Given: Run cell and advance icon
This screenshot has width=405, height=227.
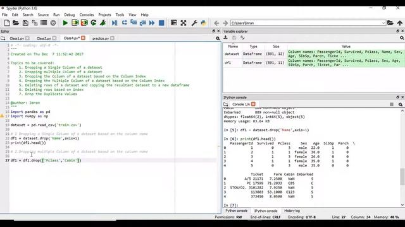Looking at the screenshot, I should coord(84,23).
